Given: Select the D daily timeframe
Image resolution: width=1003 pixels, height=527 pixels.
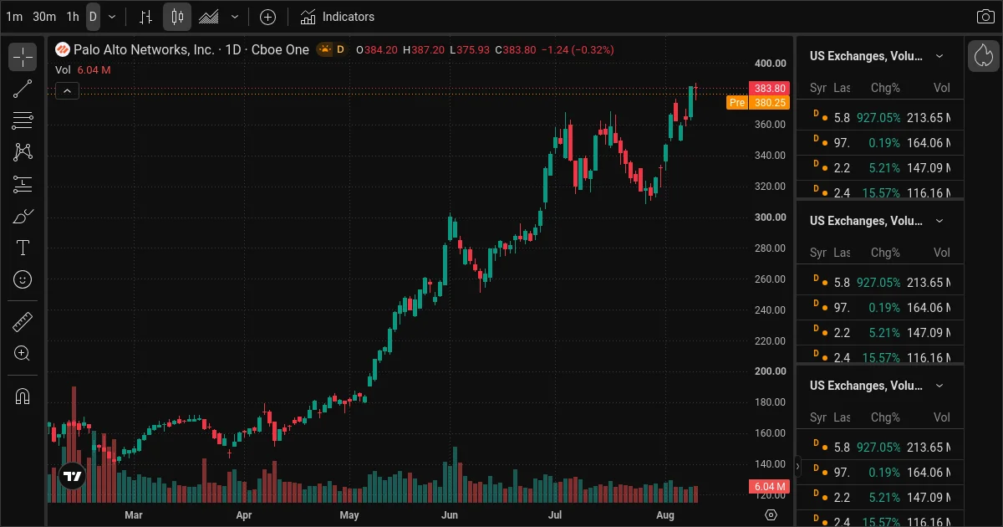Looking at the screenshot, I should click(93, 17).
